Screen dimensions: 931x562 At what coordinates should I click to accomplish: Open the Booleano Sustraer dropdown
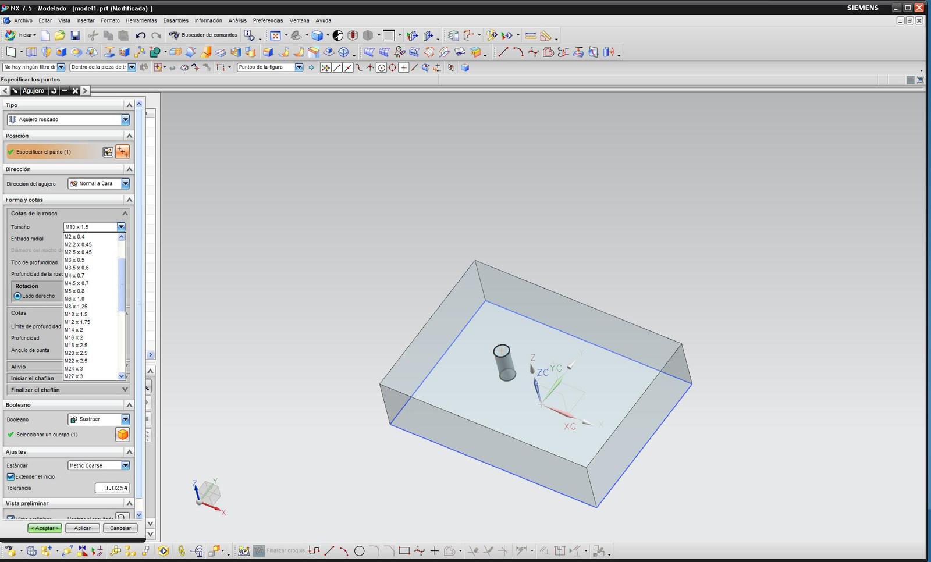pos(125,419)
